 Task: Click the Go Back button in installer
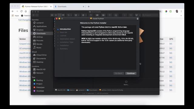(119, 73)
